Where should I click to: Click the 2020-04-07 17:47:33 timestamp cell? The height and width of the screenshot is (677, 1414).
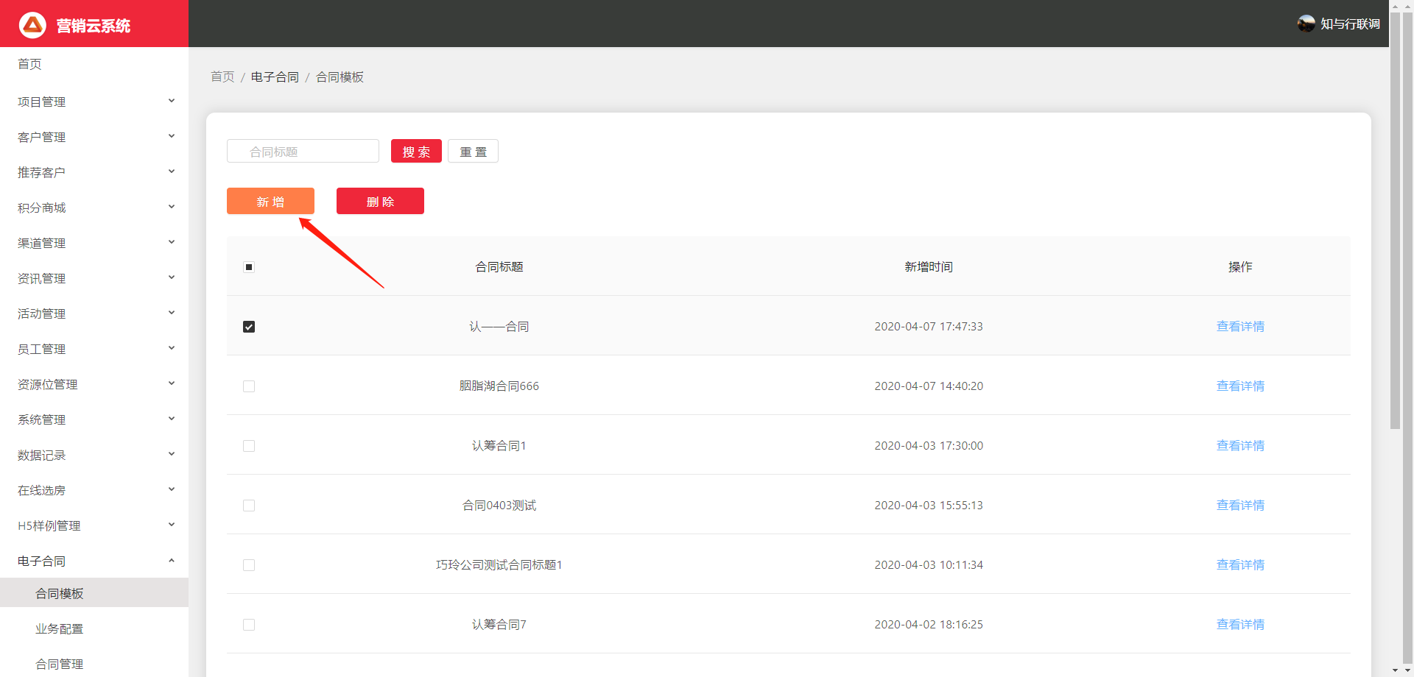coord(929,326)
